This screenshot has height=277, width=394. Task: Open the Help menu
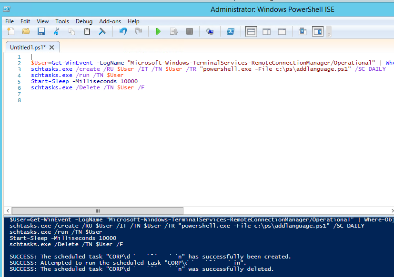point(133,21)
